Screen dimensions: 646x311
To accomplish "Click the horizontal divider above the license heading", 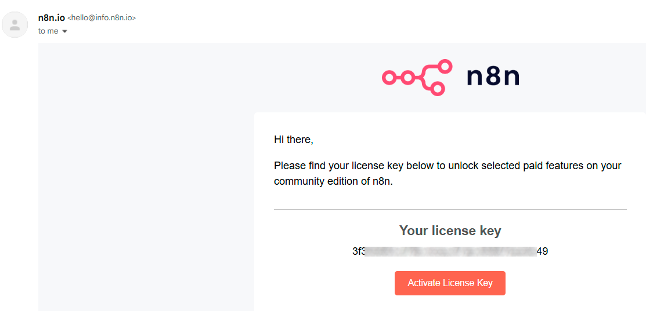I will pyautogui.click(x=450, y=209).
